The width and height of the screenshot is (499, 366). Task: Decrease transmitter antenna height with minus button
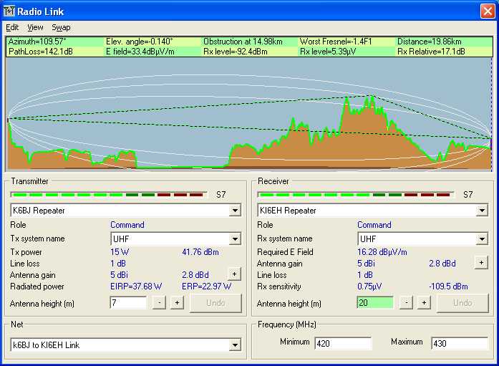point(159,303)
